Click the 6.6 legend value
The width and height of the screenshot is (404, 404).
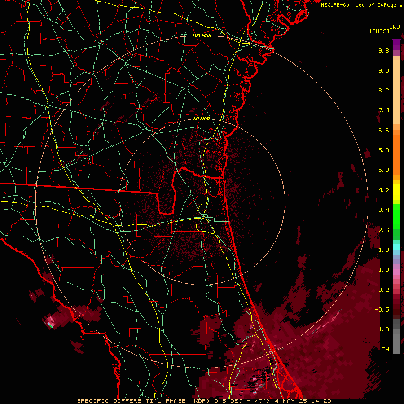(x=384, y=130)
